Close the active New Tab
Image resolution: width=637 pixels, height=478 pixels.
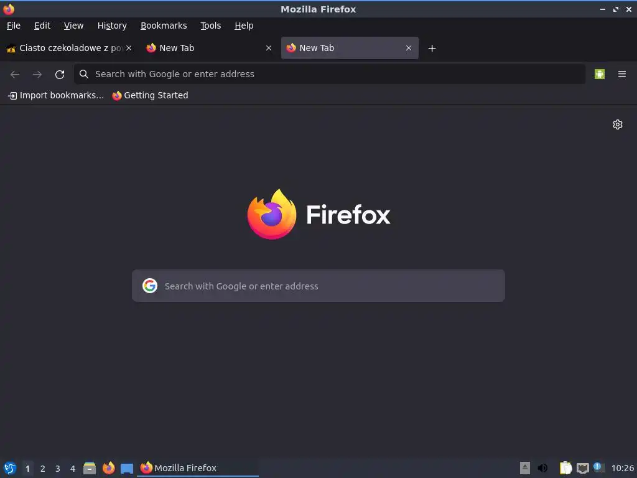(x=409, y=48)
